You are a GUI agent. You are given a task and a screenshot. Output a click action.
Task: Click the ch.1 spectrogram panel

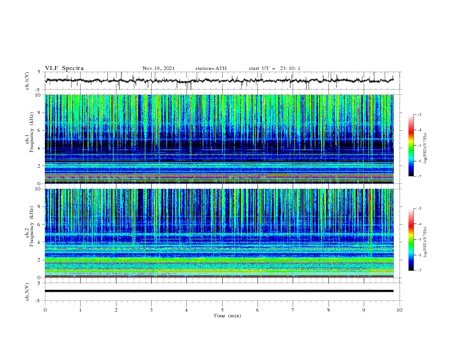219,139
